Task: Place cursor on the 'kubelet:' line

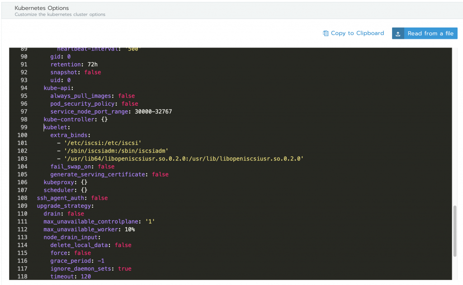Action: point(57,127)
